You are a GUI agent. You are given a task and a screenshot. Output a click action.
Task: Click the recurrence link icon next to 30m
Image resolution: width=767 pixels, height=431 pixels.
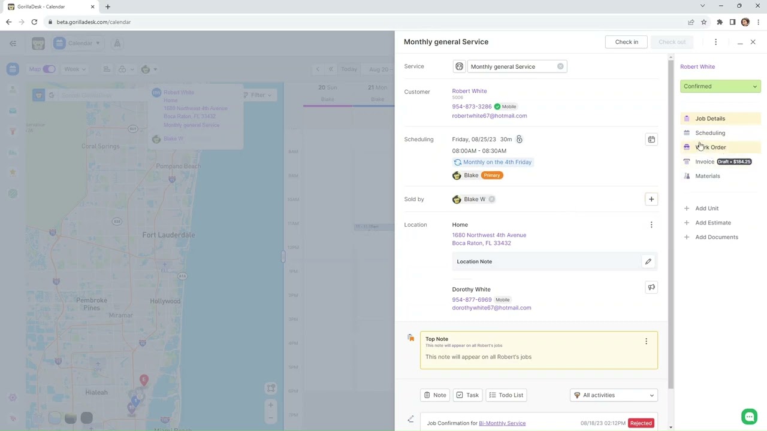520,139
